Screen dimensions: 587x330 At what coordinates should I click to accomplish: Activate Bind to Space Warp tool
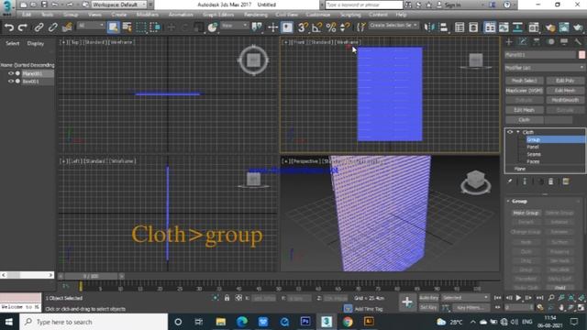[67, 27]
